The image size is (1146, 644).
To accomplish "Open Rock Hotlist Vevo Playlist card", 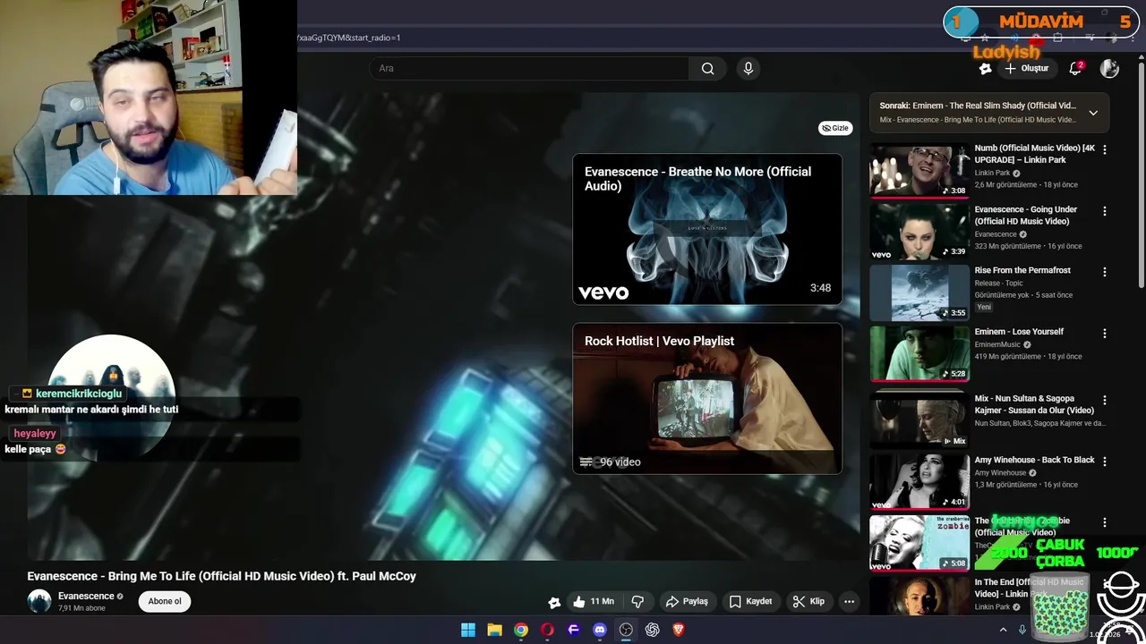I will coord(707,398).
